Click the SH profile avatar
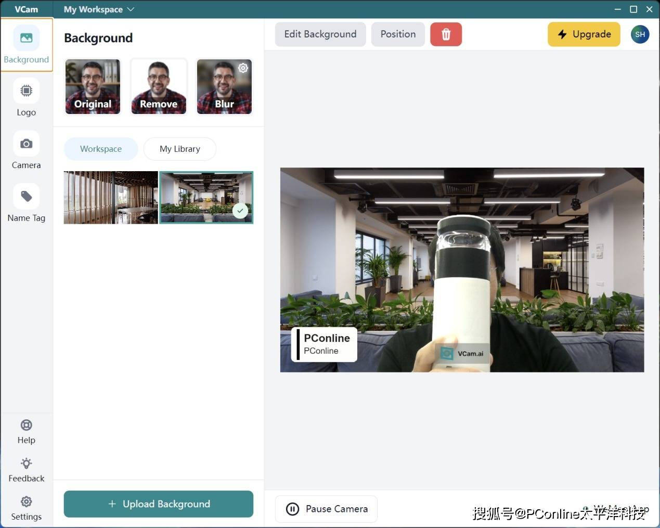 click(640, 34)
